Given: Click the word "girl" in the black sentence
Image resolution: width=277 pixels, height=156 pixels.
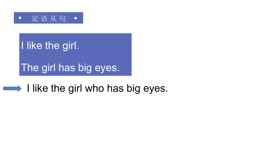Looking at the screenshot, I should click(x=75, y=89).
